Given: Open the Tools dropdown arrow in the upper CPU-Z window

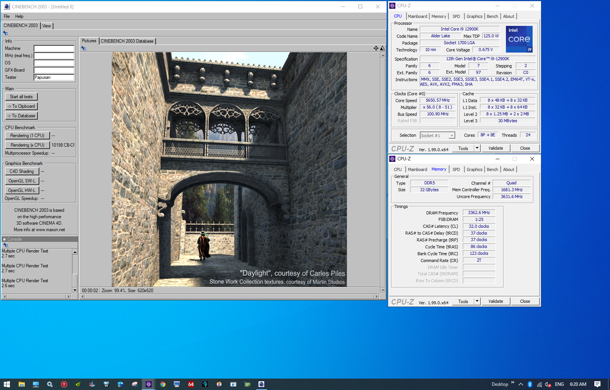Looking at the screenshot, I should (477, 148).
